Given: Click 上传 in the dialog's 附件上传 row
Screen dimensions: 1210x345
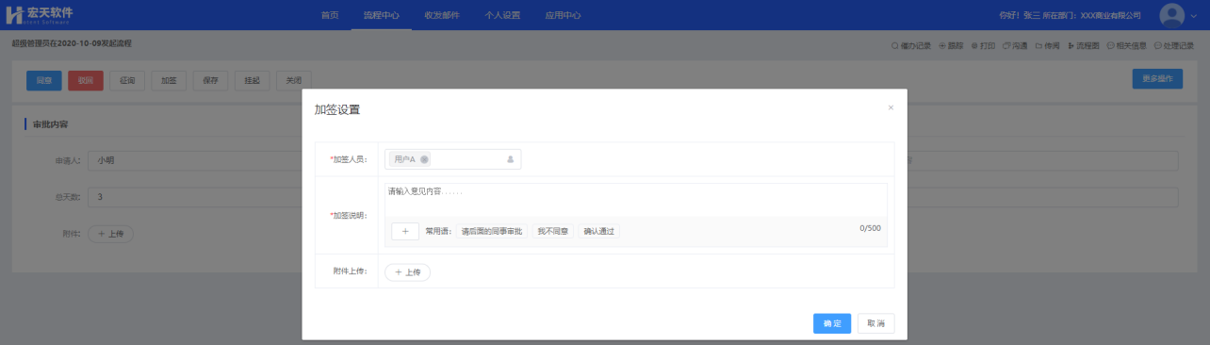Looking at the screenshot, I should pos(407,271).
